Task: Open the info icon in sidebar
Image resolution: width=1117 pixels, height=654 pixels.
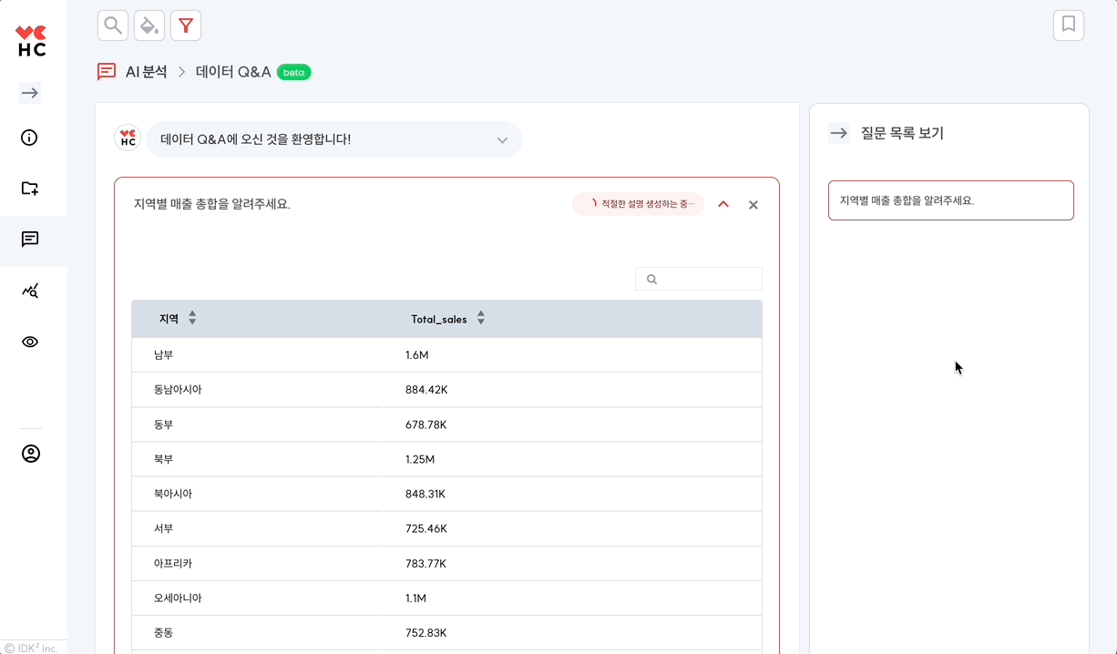Action: click(x=30, y=138)
